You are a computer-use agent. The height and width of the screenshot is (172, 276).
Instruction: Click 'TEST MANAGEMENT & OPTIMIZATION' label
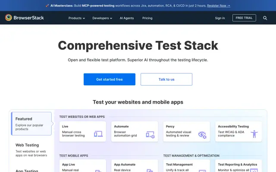(x=191, y=156)
